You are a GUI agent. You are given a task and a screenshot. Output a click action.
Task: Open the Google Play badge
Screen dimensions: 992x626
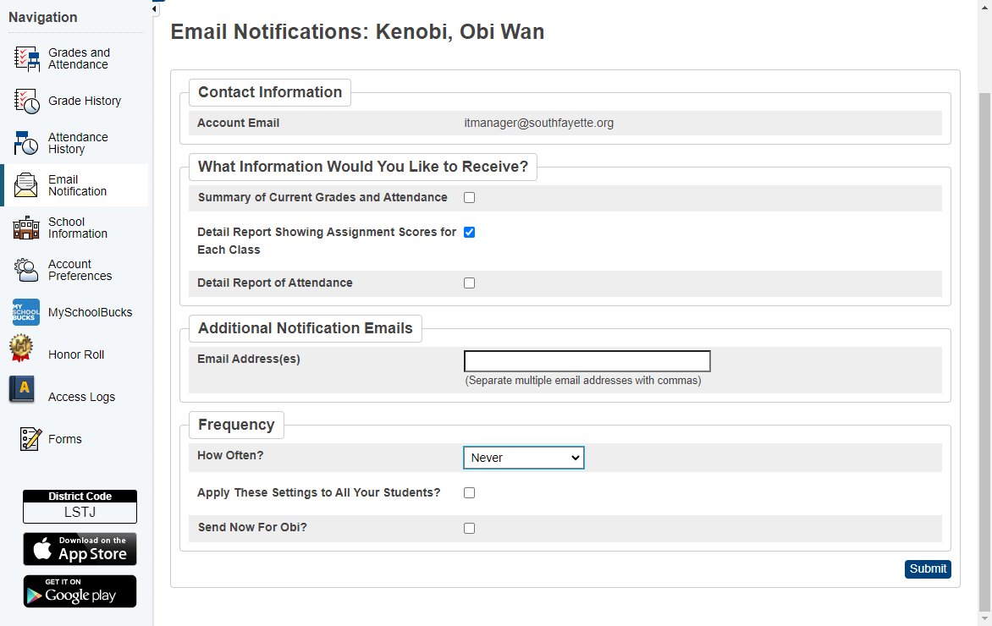pyautogui.click(x=80, y=591)
